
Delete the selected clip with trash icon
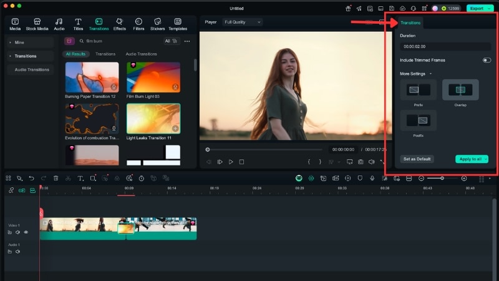click(56, 178)
